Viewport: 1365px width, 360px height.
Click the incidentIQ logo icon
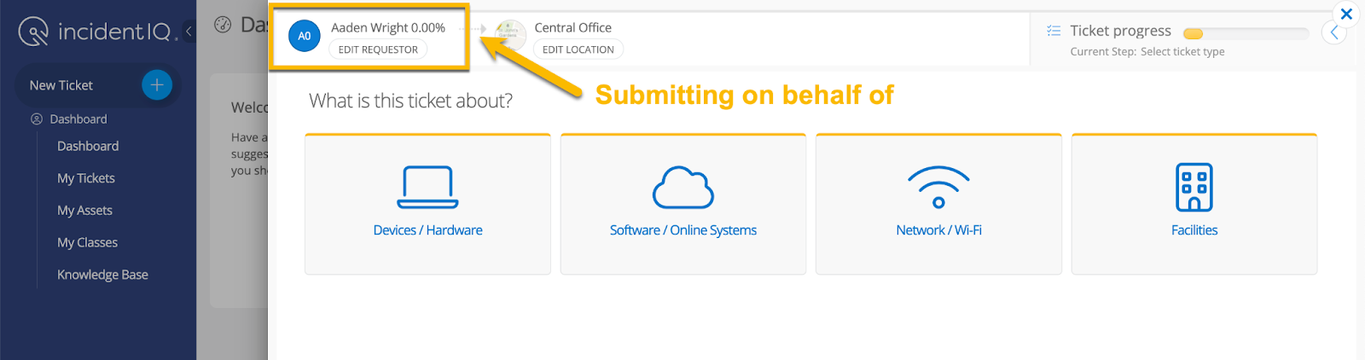[33, 32]
